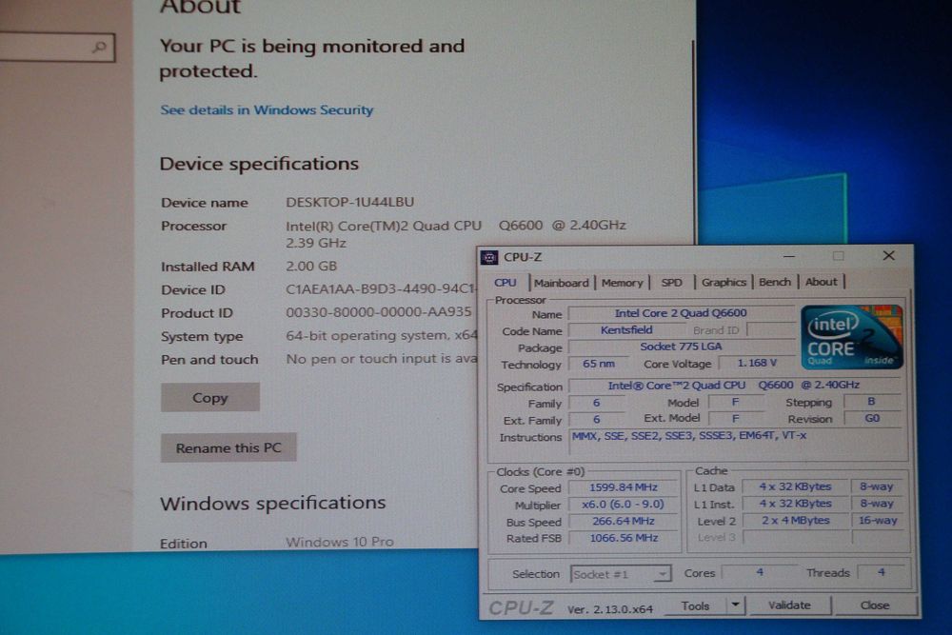Switch to the CPU tab
The image size is (952, 635).
click(506, 283)
